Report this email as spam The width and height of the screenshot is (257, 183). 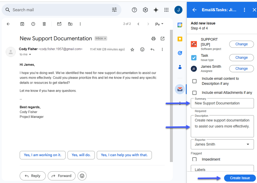[x=33, y=24]
